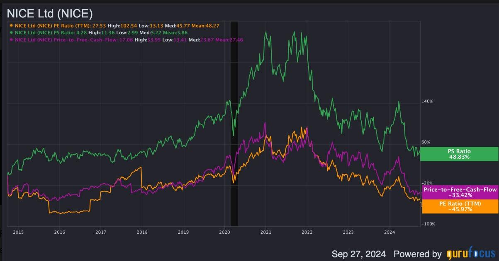Click the dark shaded 2020 recession band
This screenshot has height=261, width=499.
tap(234, 124)
